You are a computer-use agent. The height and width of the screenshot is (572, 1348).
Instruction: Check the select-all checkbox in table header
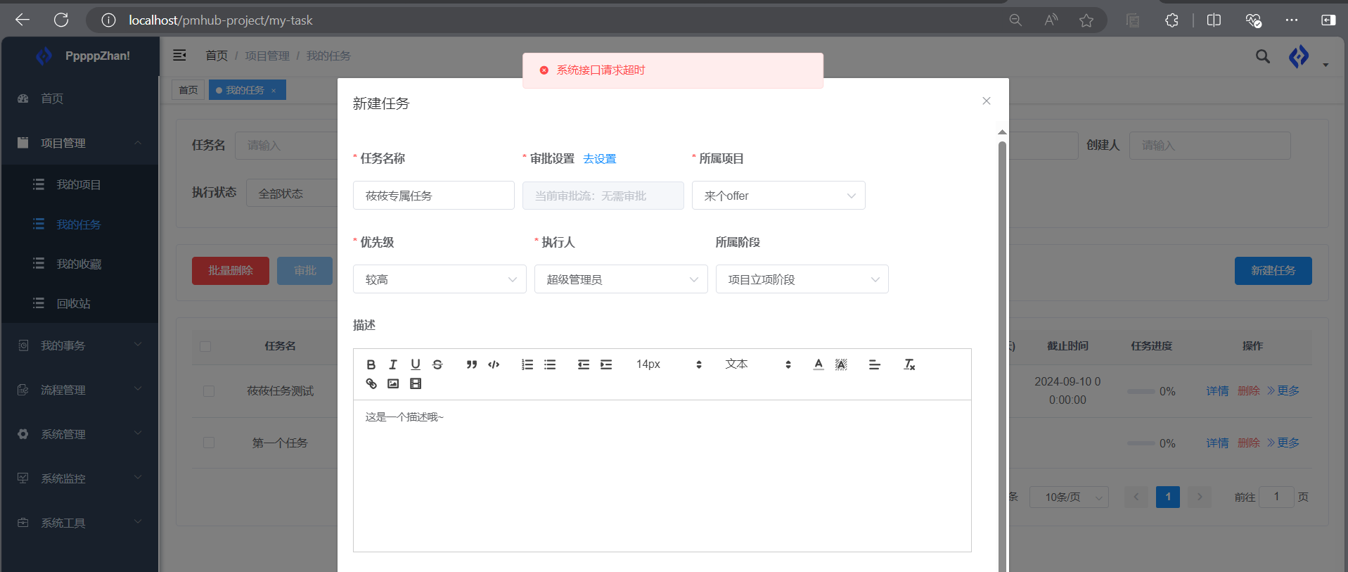(205, 346)
